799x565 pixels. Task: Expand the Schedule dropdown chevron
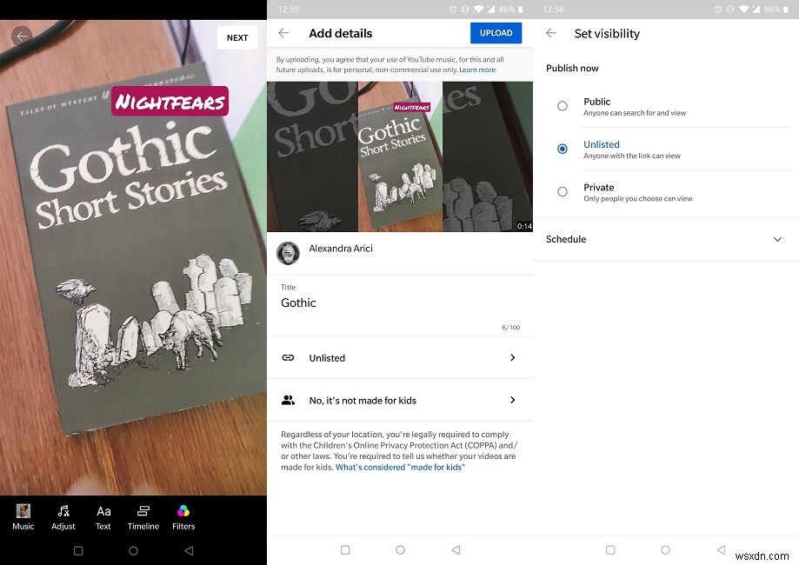click(x=777, y=239)
